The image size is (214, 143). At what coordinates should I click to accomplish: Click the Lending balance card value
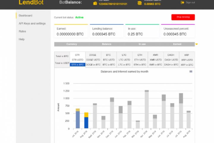click(104, 34)
